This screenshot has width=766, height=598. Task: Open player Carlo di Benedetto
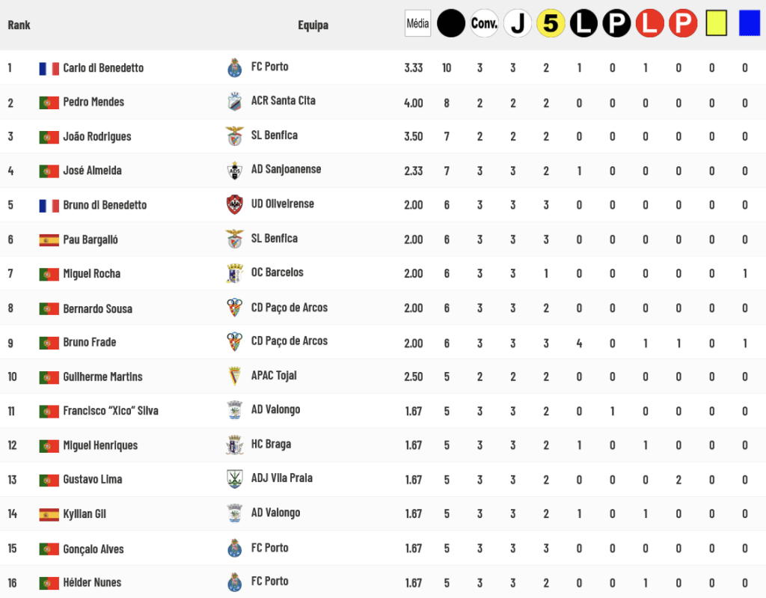(x=103, y=68)
